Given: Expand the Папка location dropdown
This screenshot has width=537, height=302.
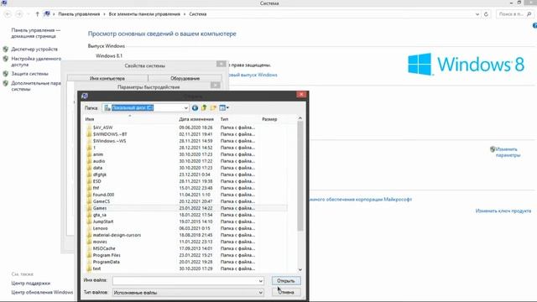Looking at the screenshot, I should point(185,108).
